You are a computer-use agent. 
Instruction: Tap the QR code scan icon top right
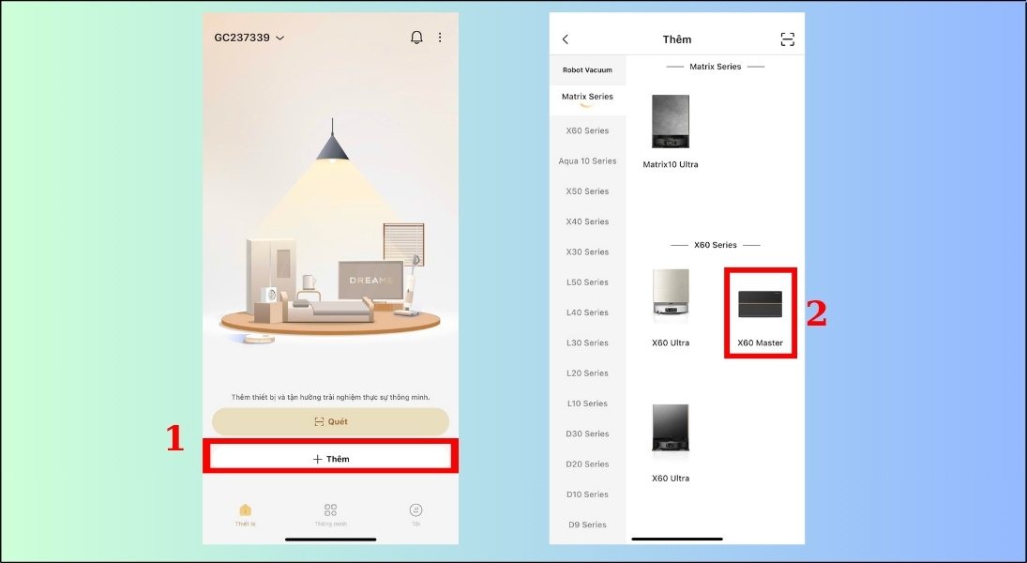(x=787, y=38)
